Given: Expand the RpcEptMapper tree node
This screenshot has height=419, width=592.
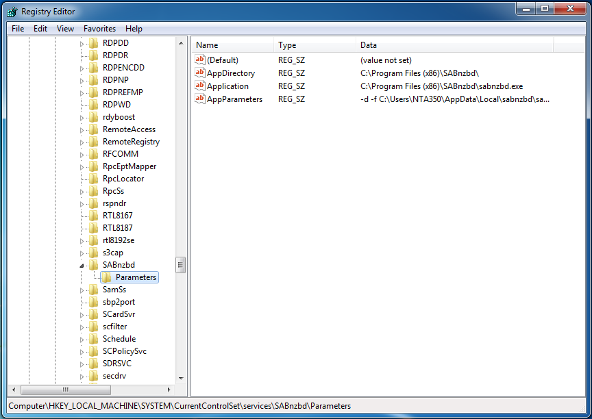Looking at the screenshot, I should click(82, 167).
